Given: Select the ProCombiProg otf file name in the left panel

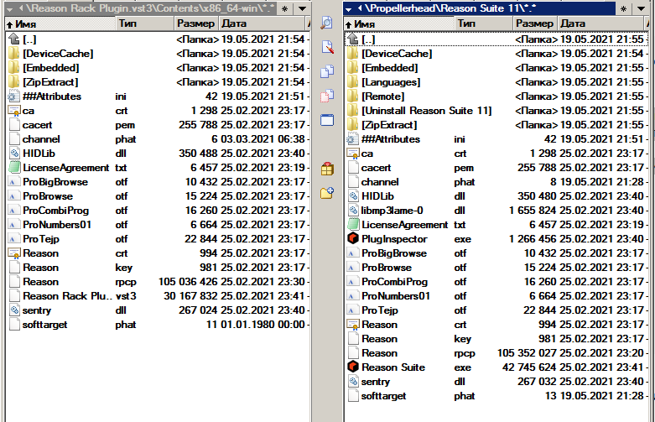Looking at the screenshot, I should coord(55,211).
